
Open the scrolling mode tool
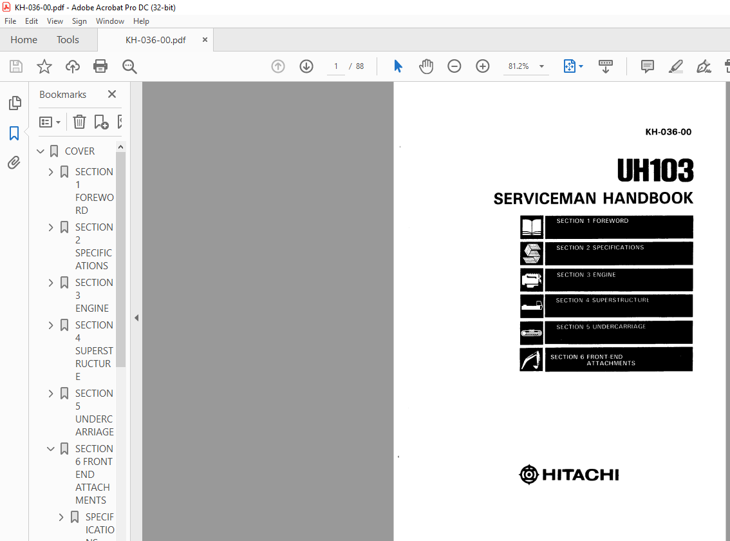(605, 66)
